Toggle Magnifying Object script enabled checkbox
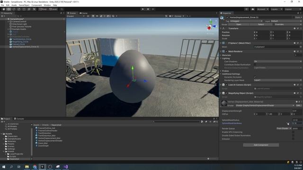Screen dimensions: 303x170 click(x=226, y=93)
